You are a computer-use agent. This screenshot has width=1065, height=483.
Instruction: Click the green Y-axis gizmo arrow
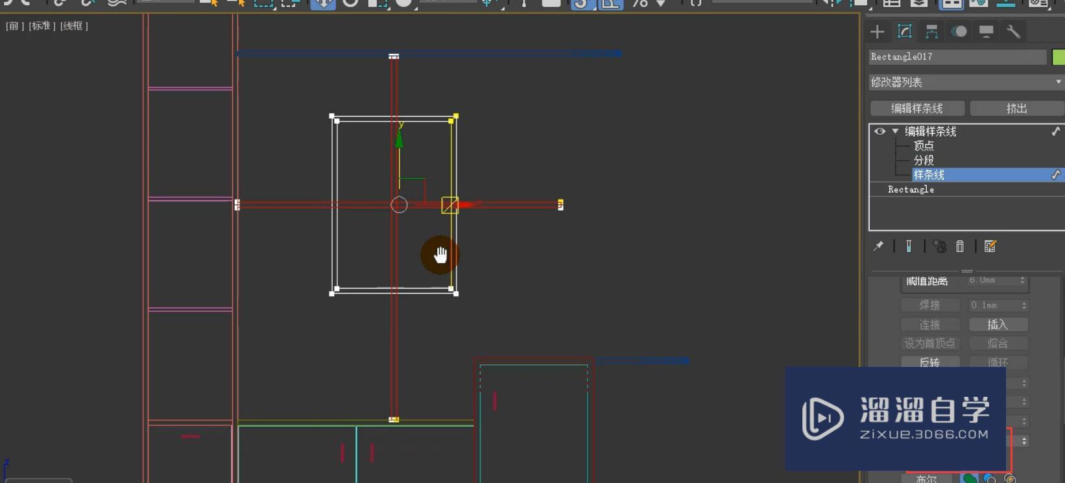coord(400,138)
